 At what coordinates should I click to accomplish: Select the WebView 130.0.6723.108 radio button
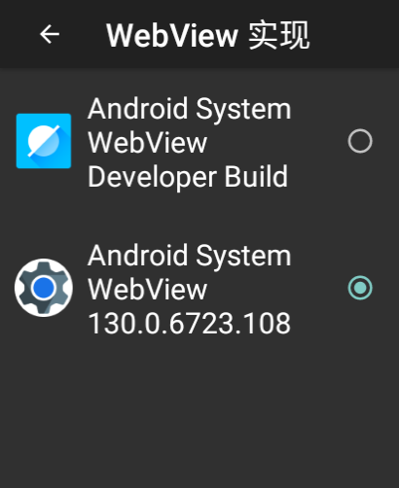(360, 288)
